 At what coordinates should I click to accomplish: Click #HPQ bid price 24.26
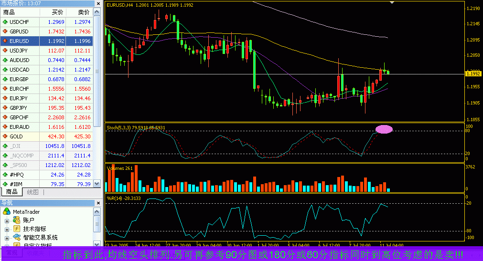[53, 175]
